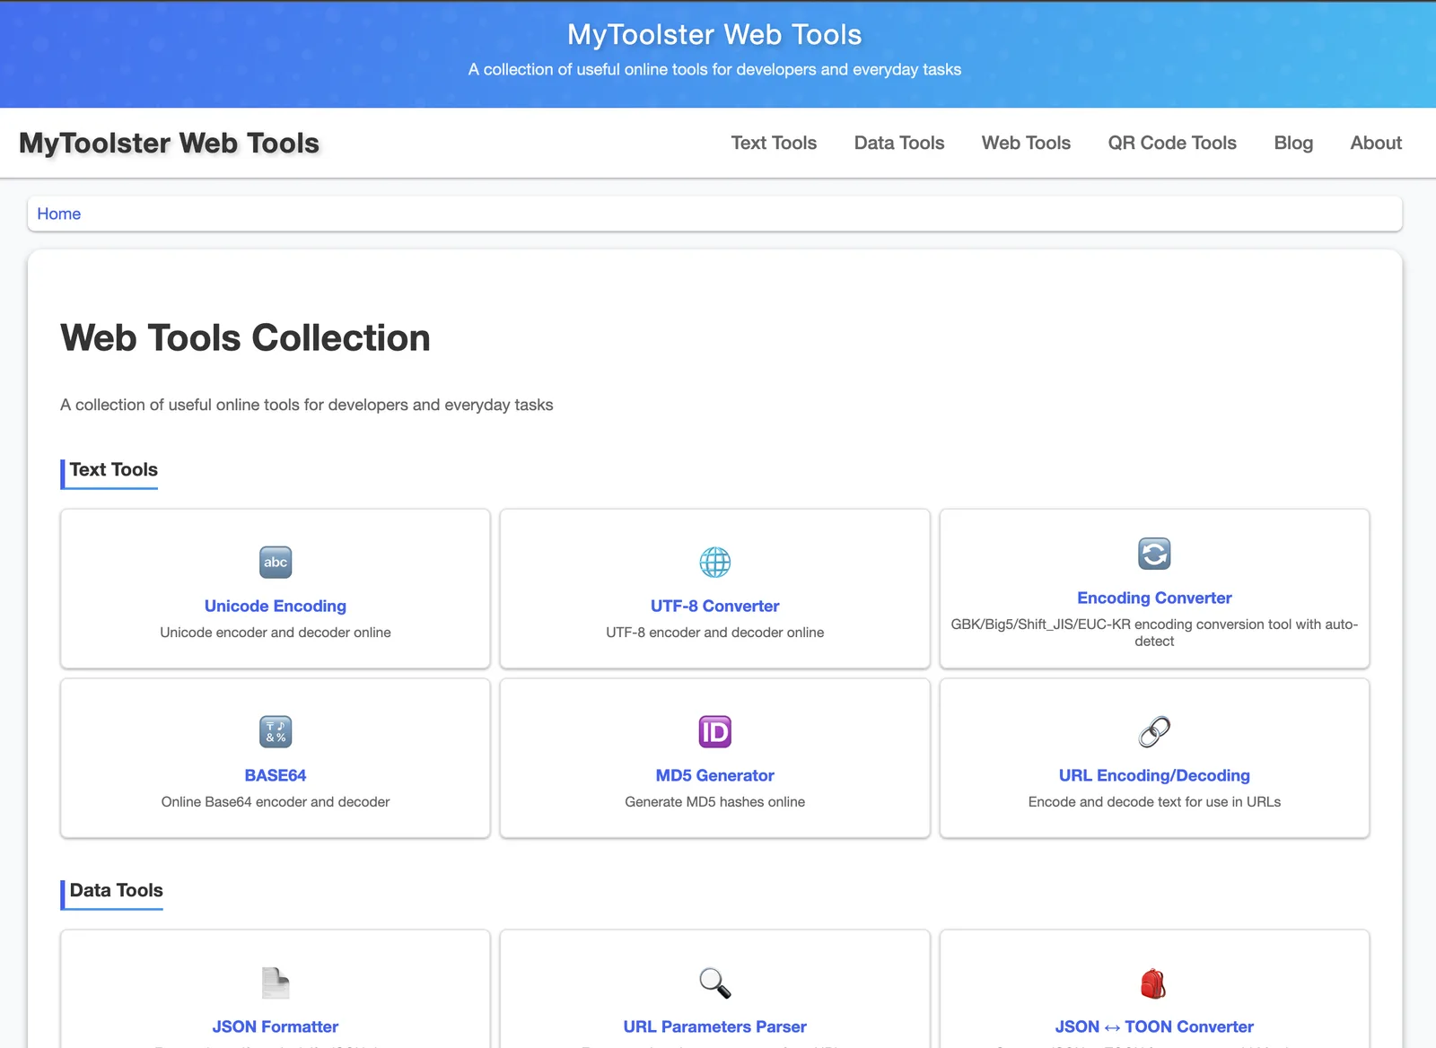Screen dimensions: 1436x1048
Task: Click the symbols icon for BASE64
Action: click(x=276, y=732)
